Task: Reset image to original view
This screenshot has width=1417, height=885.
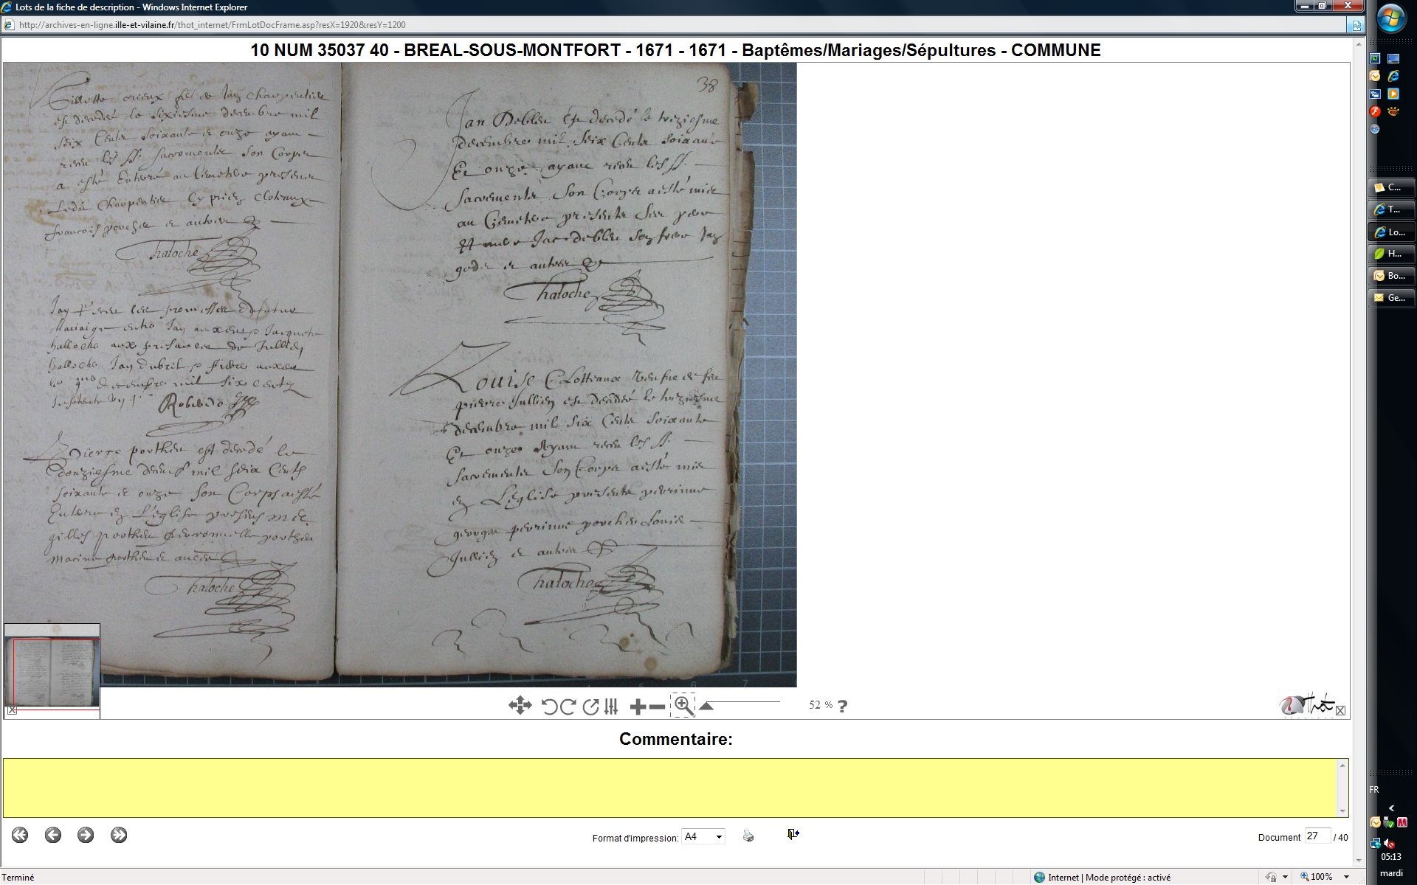Action: click(x=590, y=707)
